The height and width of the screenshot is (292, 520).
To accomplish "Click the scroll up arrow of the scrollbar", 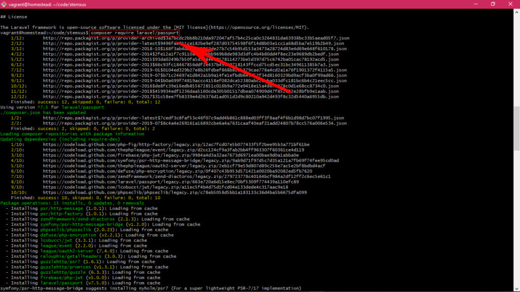I will click(x=516, y=11).
